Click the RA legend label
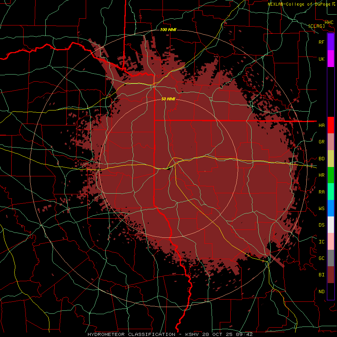337x337 pixels. [x=322, y=192]
